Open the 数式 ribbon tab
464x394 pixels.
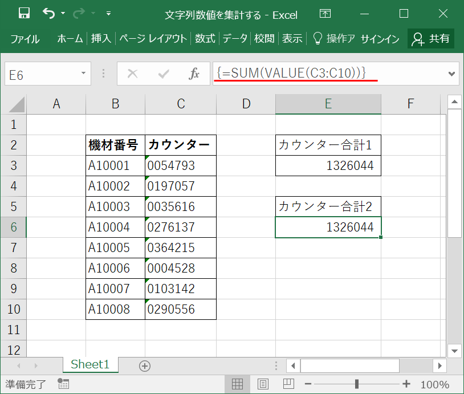click(205, 39)
